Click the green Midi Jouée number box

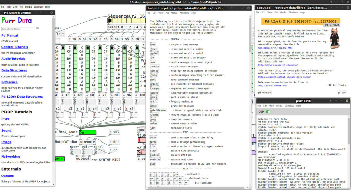[x=87, y=132]
